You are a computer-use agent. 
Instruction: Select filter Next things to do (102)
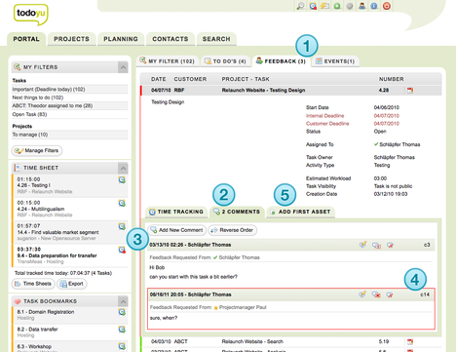[x=70, y=98]
